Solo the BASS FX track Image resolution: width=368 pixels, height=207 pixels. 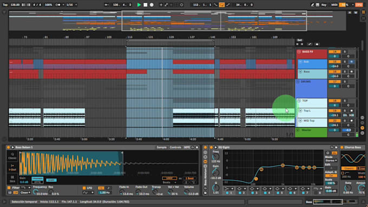click(x=345, y=51)
